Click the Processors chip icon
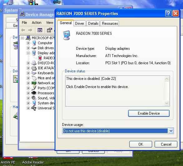 (34, 93)
